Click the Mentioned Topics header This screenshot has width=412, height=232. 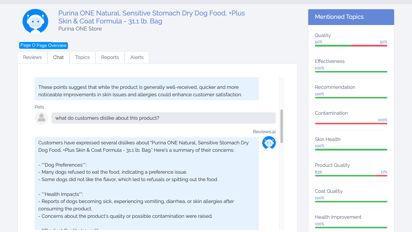click(x=339, y=17)
